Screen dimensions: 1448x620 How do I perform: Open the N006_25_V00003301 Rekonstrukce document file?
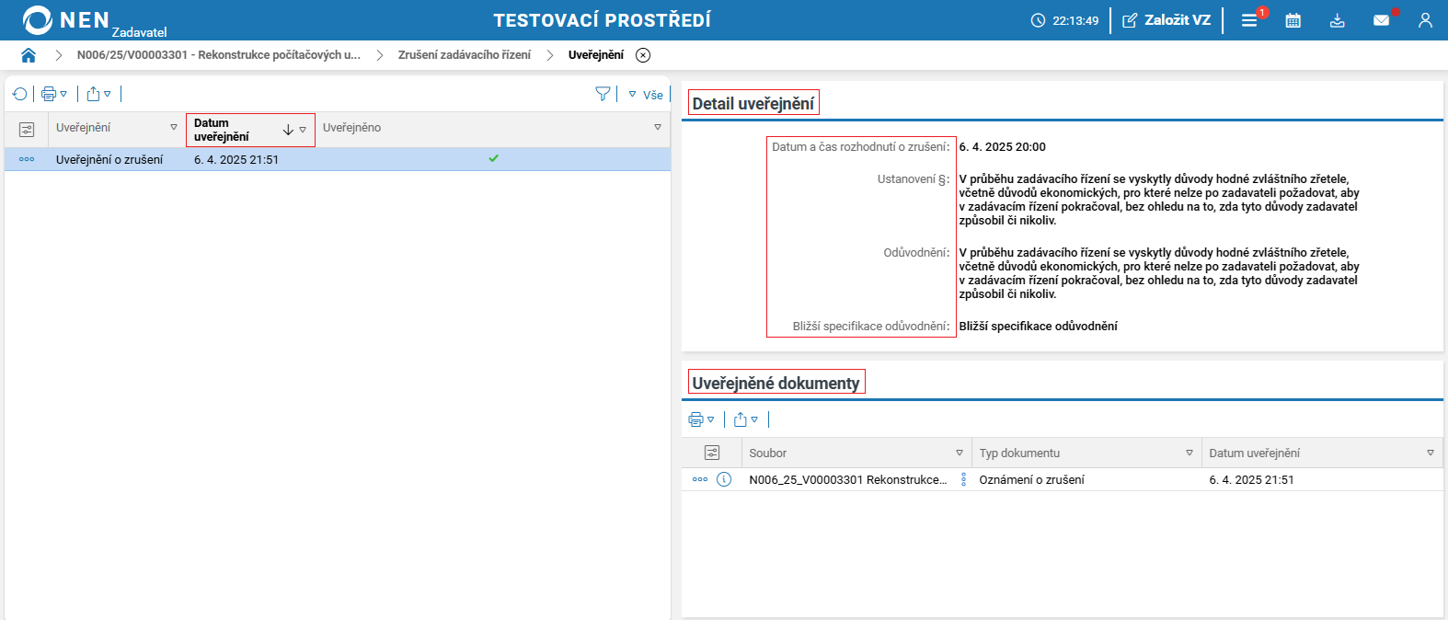coord(847,480)
